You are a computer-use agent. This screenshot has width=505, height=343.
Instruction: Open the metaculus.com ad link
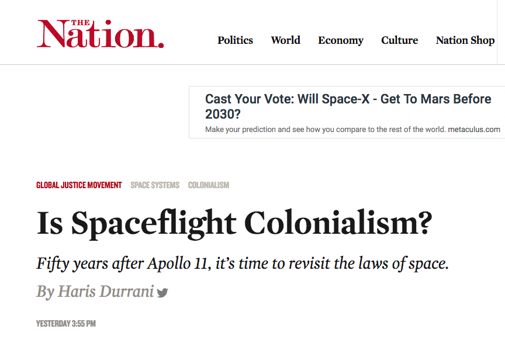474,129
